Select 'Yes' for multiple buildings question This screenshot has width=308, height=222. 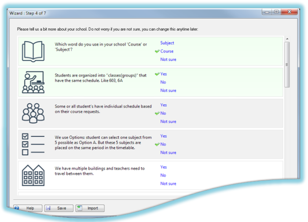[164, 167]
